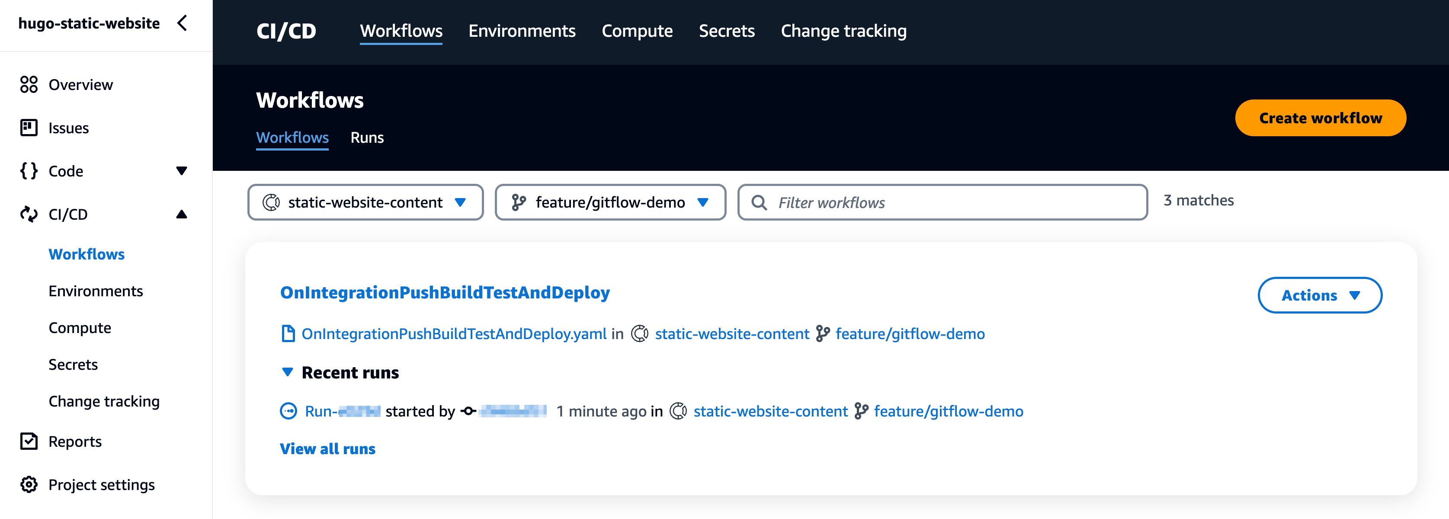Click the magnifying glass in the filter field
The width and height of the screenshot is (1449, 519).
pos(760,202)
